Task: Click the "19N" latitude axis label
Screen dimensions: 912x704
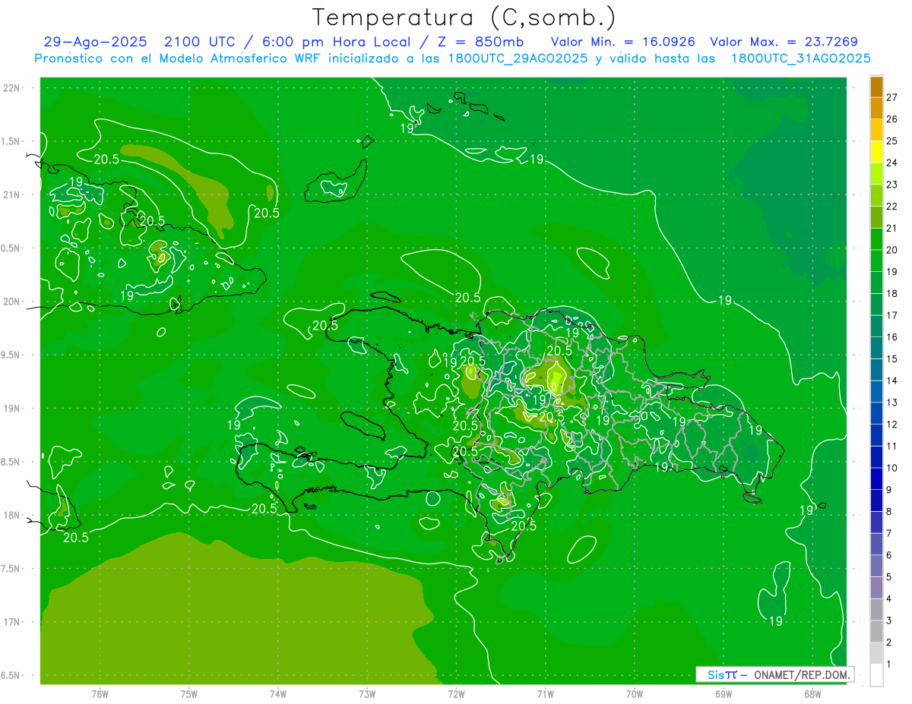Action: [x=11, y=409]
